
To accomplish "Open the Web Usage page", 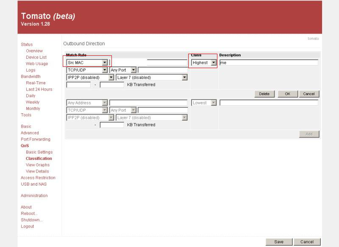I will click(x=37, y=63).
